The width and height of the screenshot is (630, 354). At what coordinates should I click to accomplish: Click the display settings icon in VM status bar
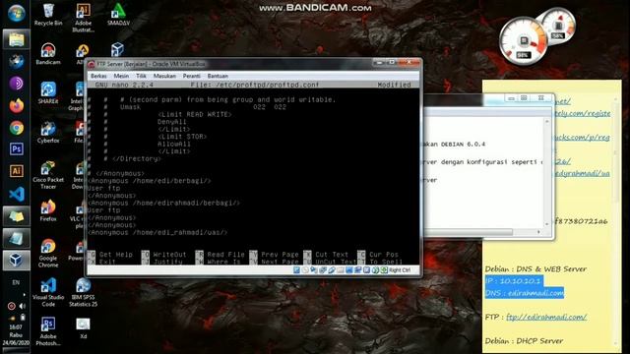tap(349, 270)
